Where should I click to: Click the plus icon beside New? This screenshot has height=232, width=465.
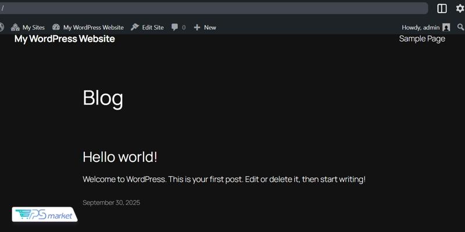pos(197,27)
